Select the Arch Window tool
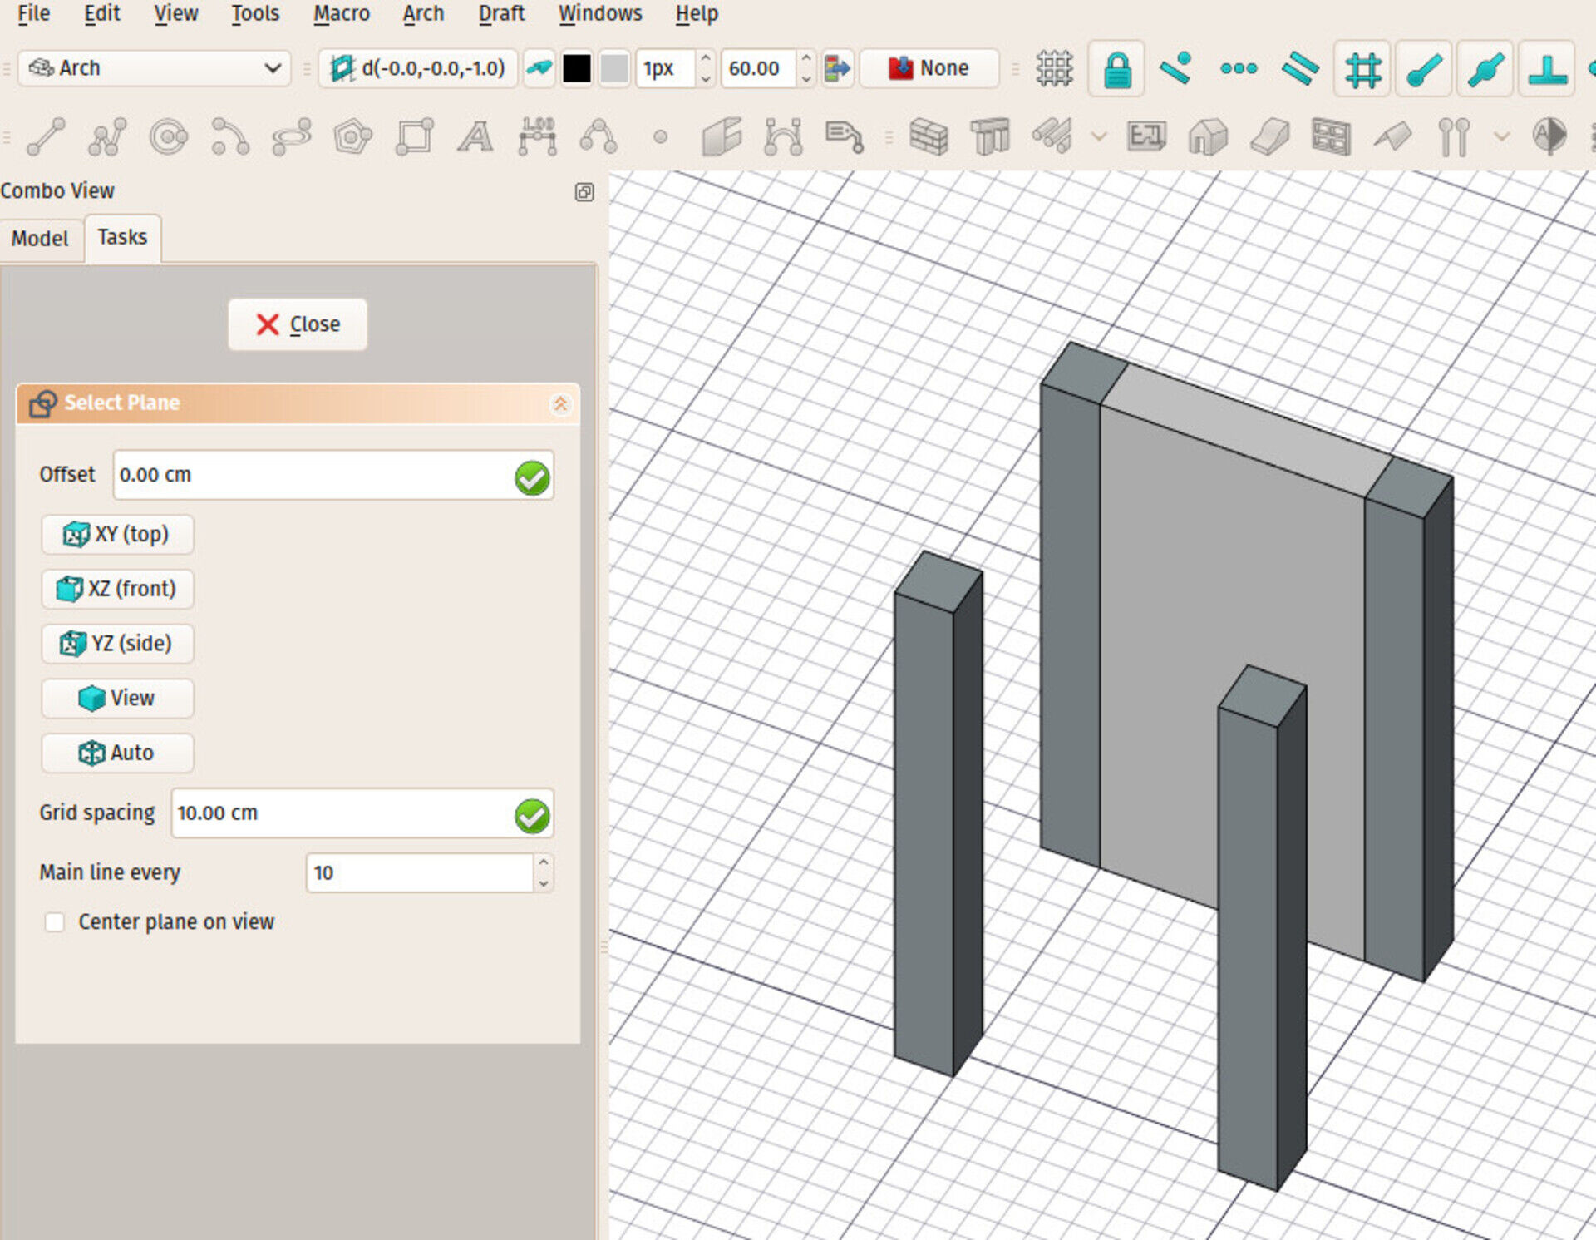Screen dimensions: 1596x1240 click(x=1330, y=136)
